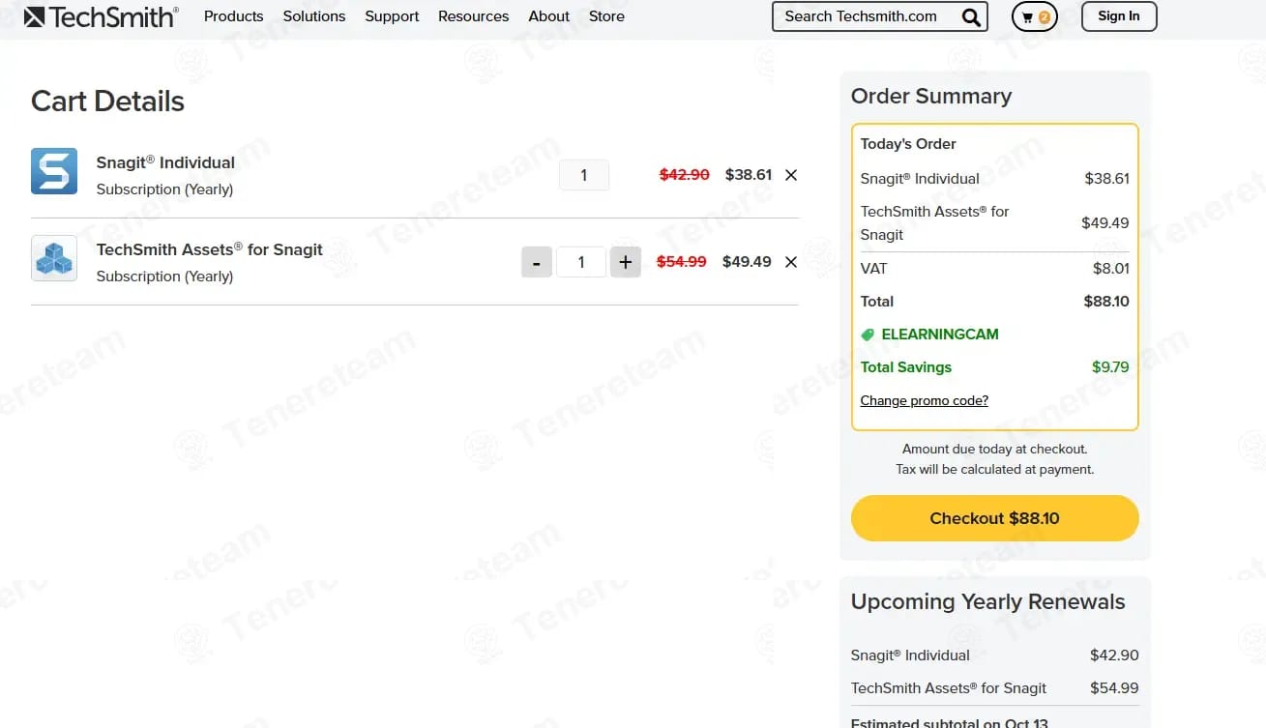The image size is (1266, 728).
Task: Click the Total Savings $9.79 amount
Action: 1110,367
